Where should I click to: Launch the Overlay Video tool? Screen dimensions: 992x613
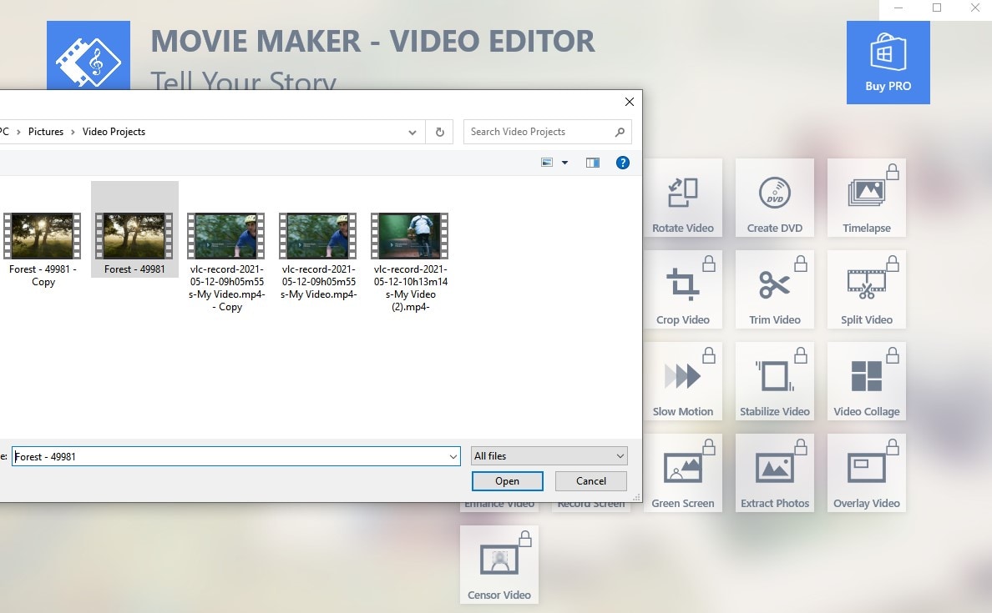point(866,473)
